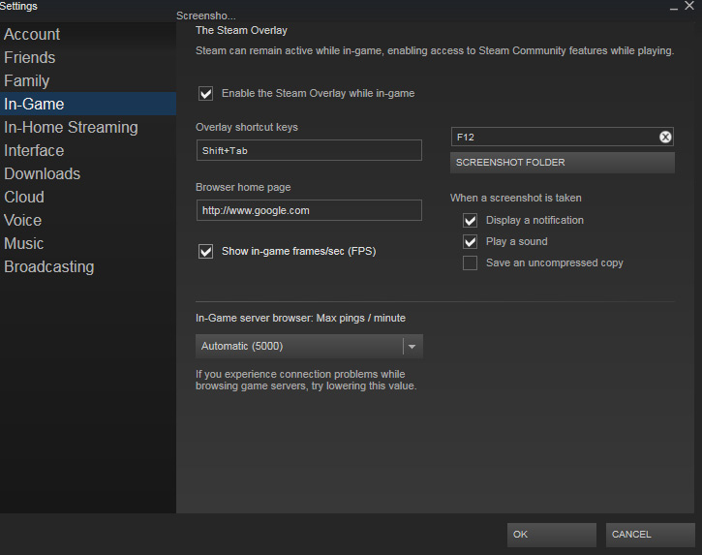Image resolution: width=702 pixels, height=555 pixels.
Task: Click the SCREENSHOT FOLDER button
Action: point(563,163)
